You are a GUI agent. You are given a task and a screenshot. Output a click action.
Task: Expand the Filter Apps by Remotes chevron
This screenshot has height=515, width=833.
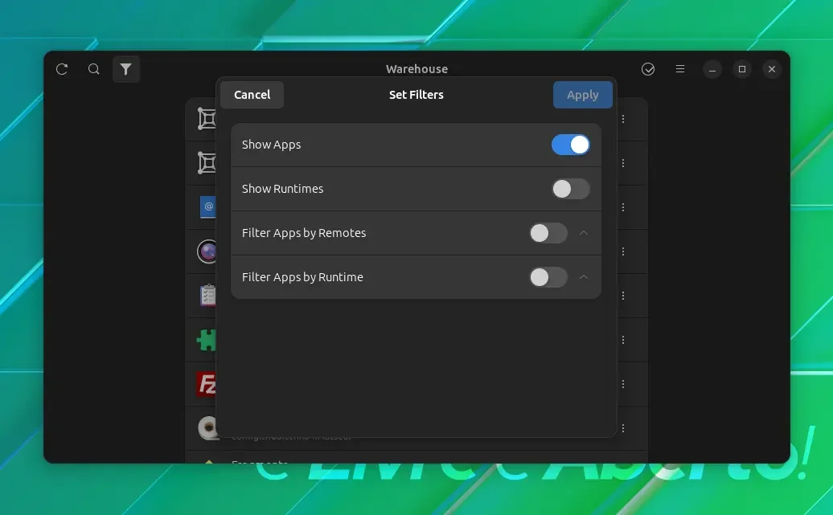583,233
